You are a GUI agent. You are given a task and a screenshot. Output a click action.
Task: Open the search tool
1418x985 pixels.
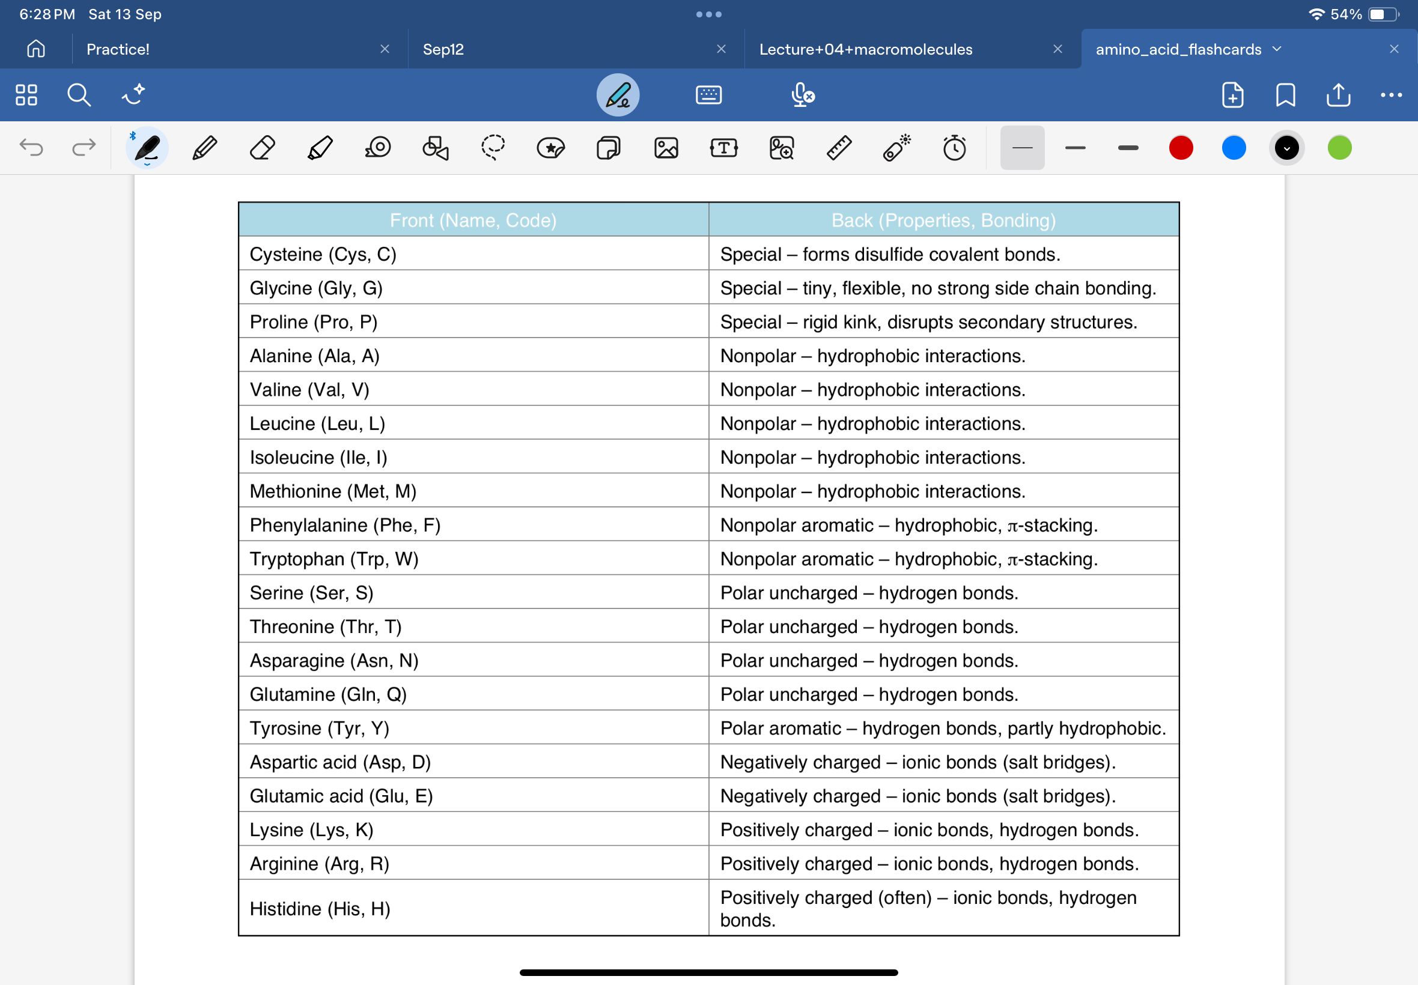coord(79,95)
